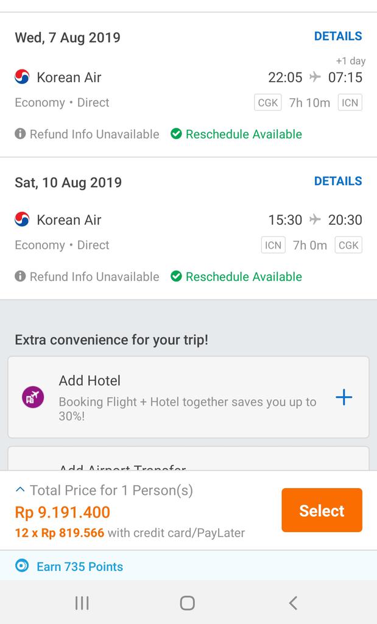Viewport: 377px width, 624px height.
Task: Tap the Android home navigation button
Action: 188,603
